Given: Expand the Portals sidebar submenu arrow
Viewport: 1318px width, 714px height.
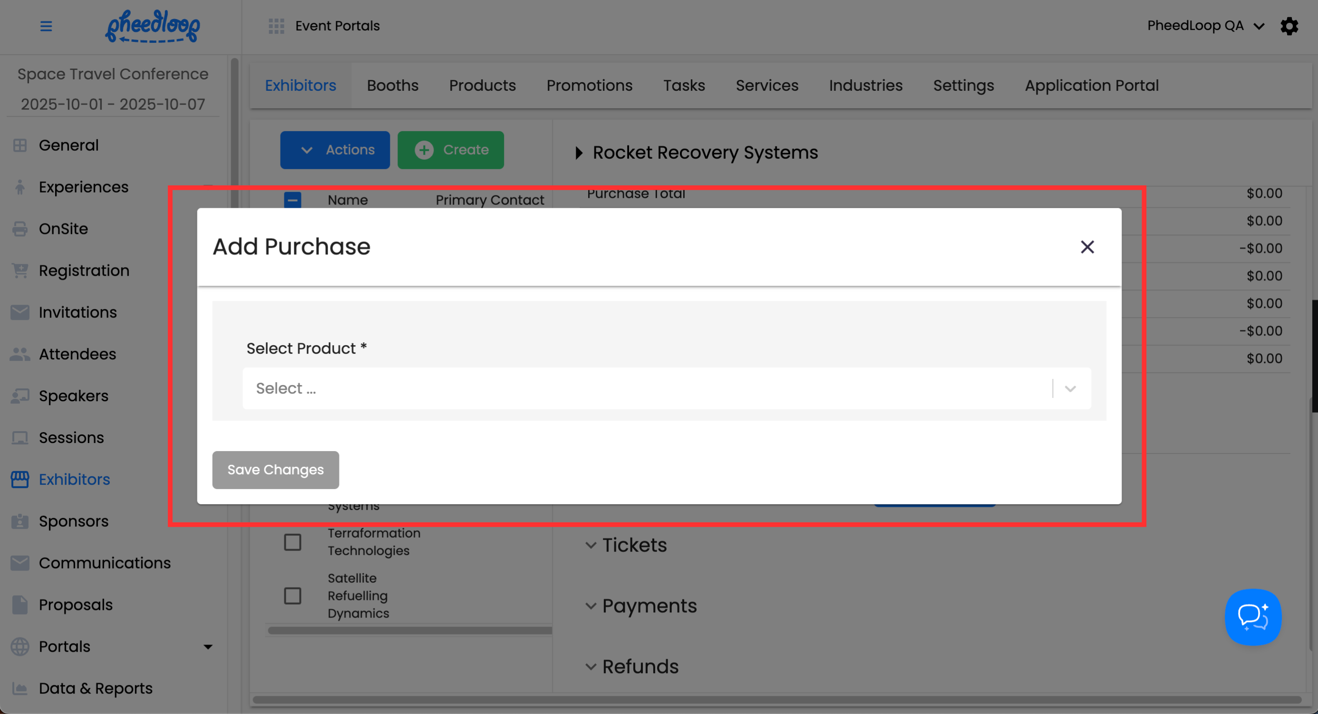Looking at the screenshot, I should 208,647.
